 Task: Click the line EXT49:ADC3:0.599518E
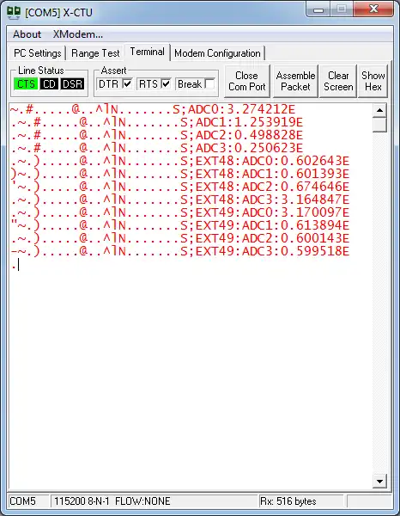179,251
